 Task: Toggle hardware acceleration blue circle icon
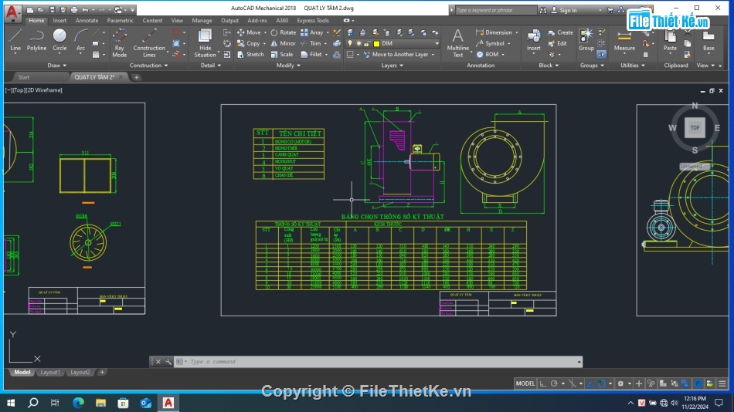[x=698, y=383]
